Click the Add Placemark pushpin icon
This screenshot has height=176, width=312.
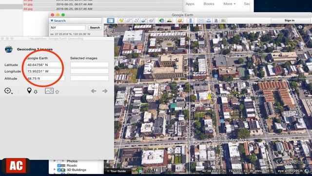(121, 21)
